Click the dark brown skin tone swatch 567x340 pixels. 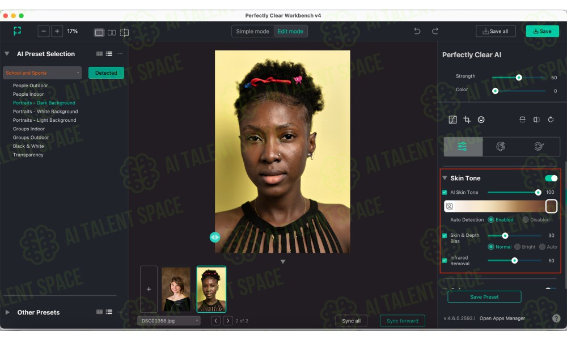coord(551,206)
